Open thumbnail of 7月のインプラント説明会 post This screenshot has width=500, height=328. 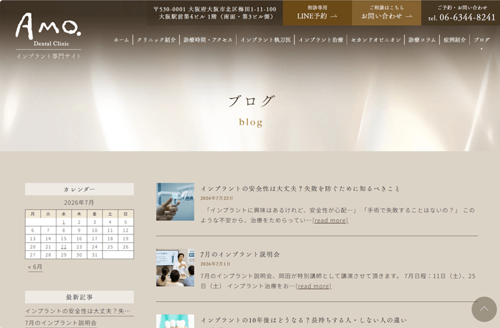click(175, 267)
